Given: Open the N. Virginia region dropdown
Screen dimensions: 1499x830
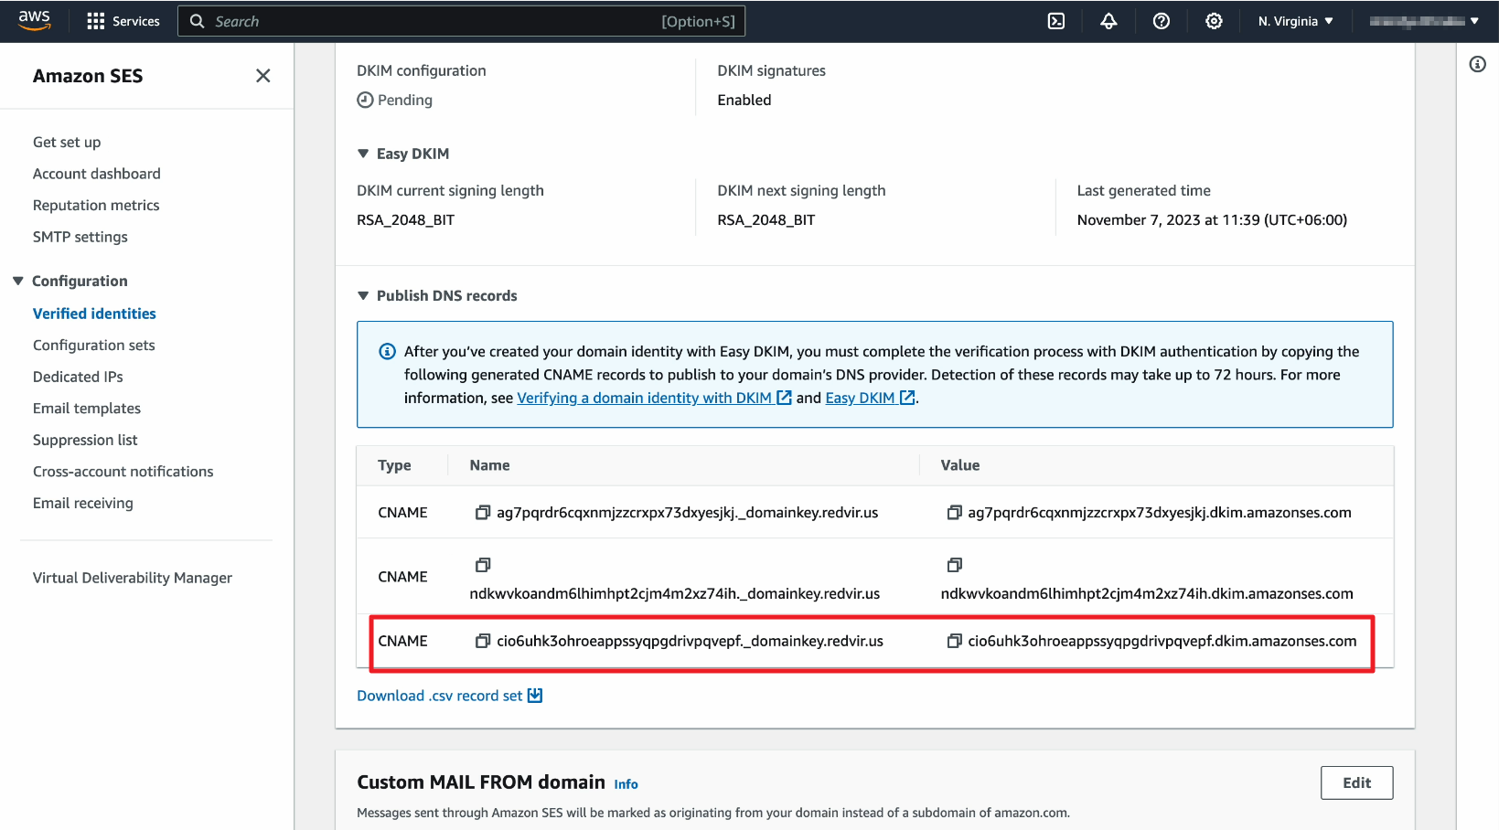Looking at the screenshot, I should (x=1295, y=21).
